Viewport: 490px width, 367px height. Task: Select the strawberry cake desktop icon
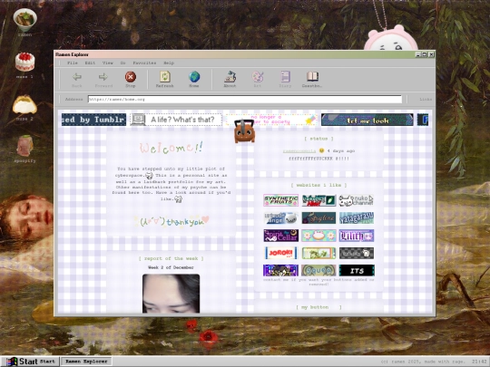[x=25, y=62]
